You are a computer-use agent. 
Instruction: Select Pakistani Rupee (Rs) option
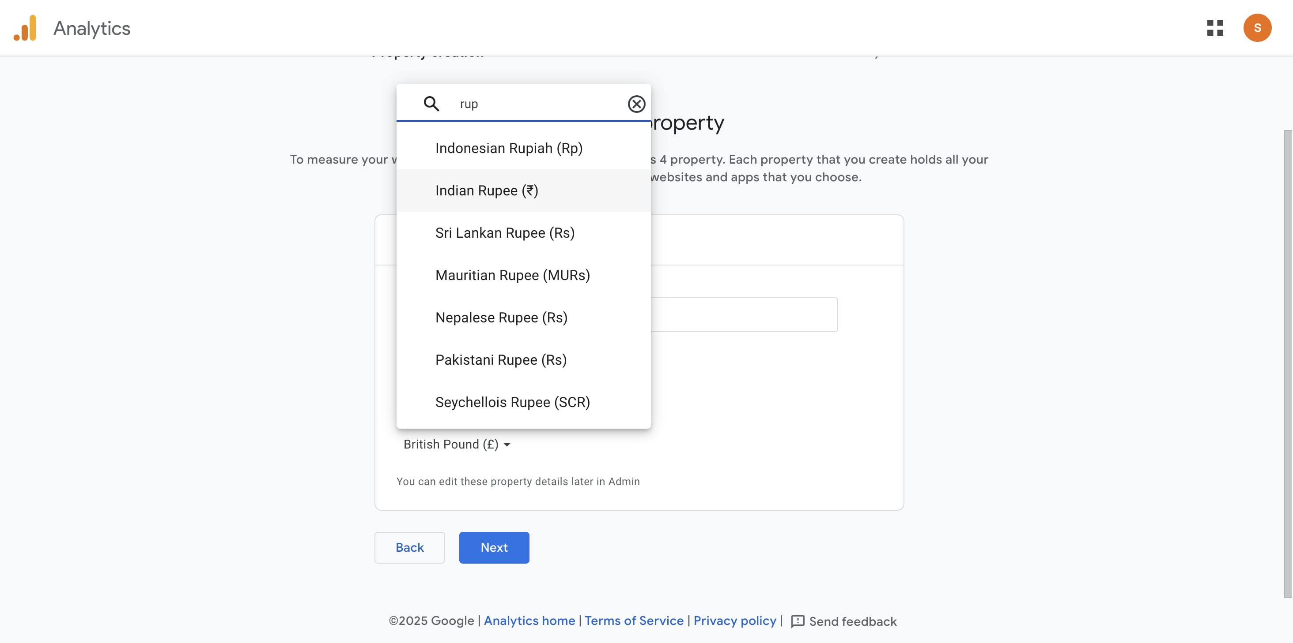(500, 360)
